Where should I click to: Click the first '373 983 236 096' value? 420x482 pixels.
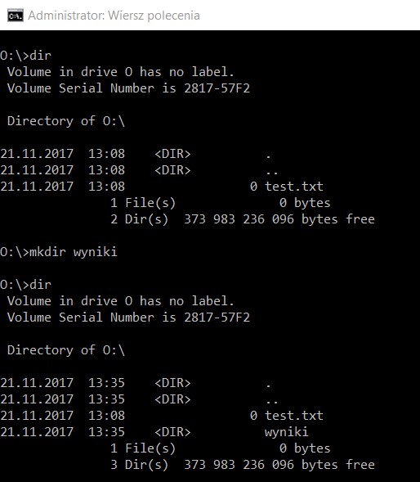[239, 219]
